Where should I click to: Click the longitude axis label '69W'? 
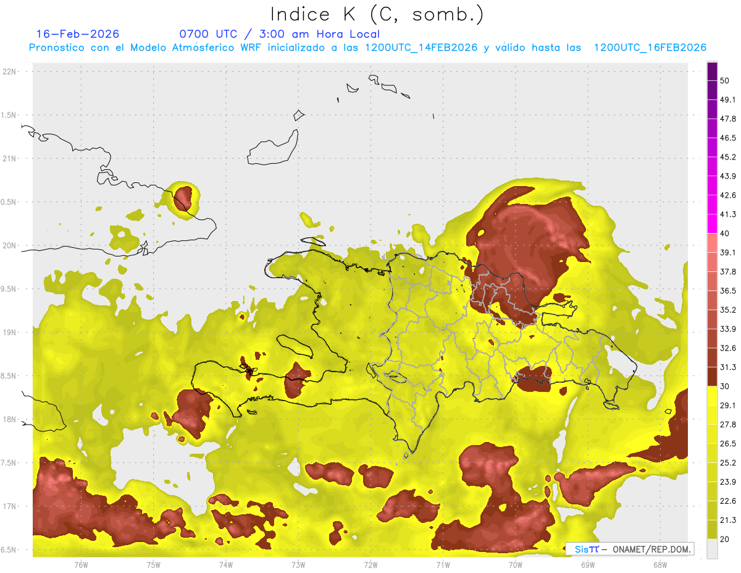(588, 564)
